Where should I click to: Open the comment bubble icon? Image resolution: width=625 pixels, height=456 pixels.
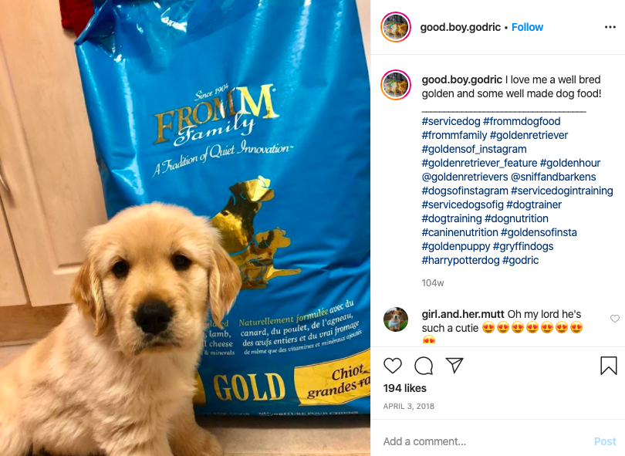coord(424,366)
